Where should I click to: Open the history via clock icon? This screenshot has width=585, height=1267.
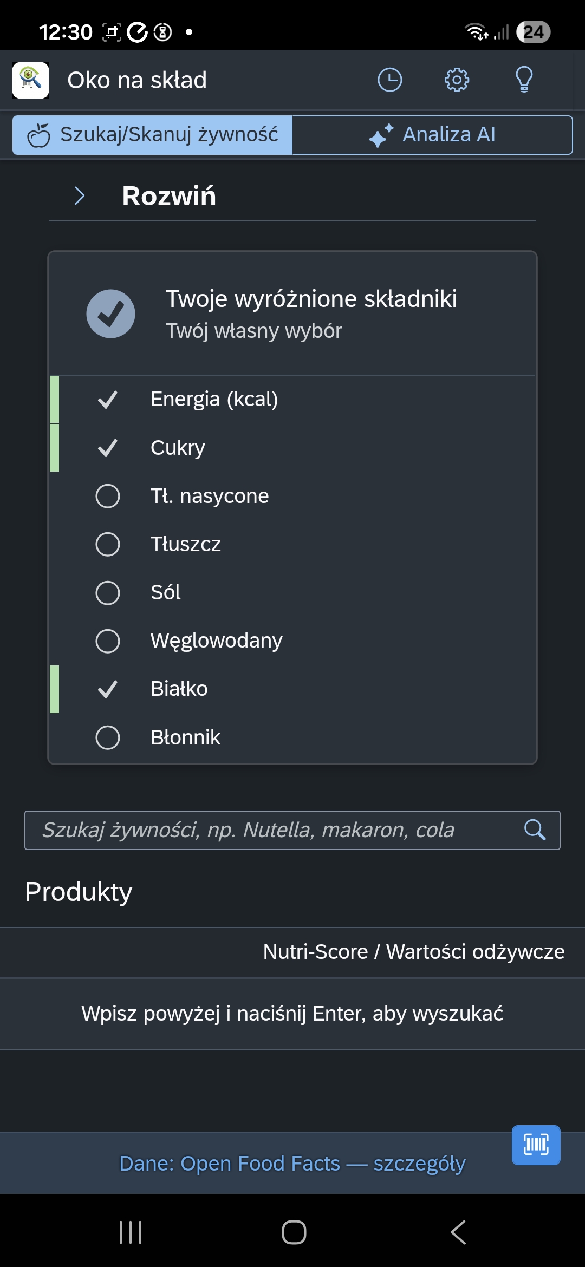pos(389,80)
